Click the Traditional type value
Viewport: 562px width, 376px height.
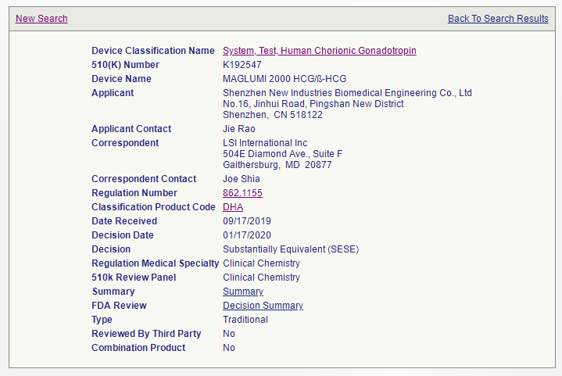tap(245, 320)
